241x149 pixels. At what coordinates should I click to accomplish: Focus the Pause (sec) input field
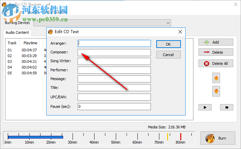tap(114, 106)
